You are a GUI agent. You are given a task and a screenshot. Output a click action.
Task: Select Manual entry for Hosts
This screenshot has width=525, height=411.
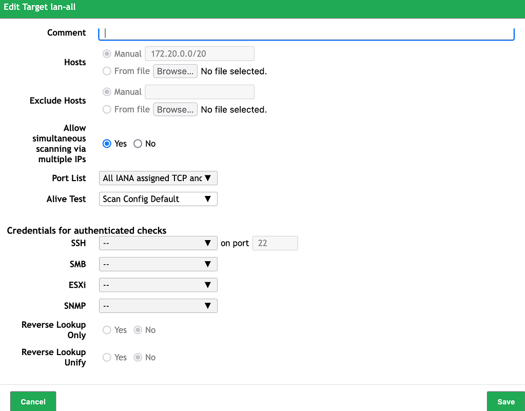[107, 53]
